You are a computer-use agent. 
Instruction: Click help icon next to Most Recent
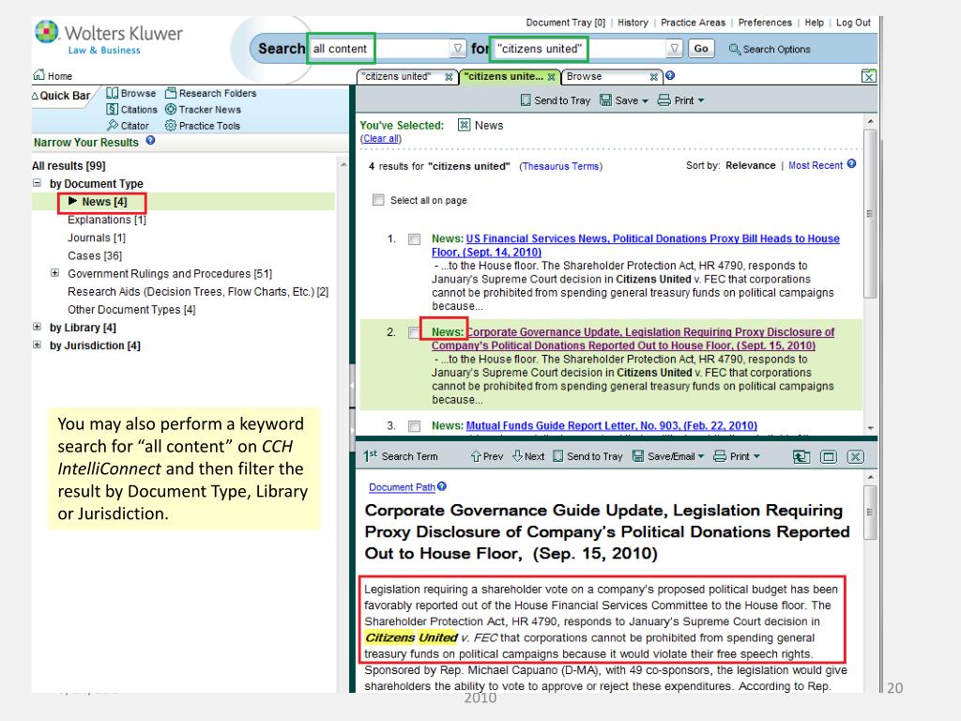[x=851, y=164]
